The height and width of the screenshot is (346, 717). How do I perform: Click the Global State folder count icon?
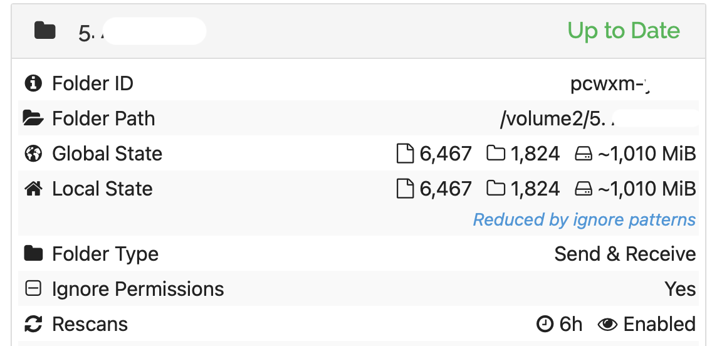(496, 153)
